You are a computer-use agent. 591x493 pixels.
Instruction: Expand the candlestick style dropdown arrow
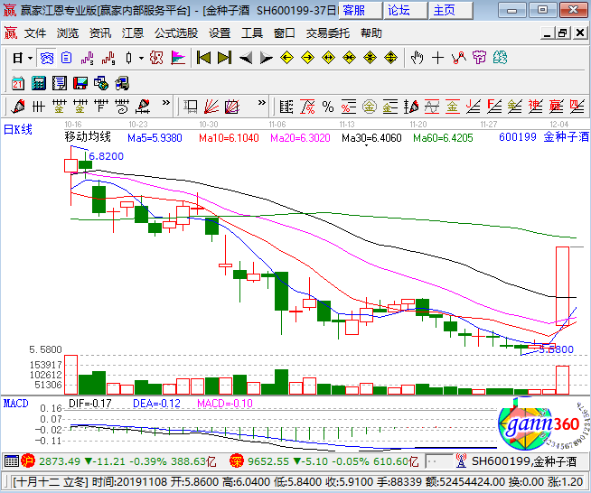(x=141, y=58)
